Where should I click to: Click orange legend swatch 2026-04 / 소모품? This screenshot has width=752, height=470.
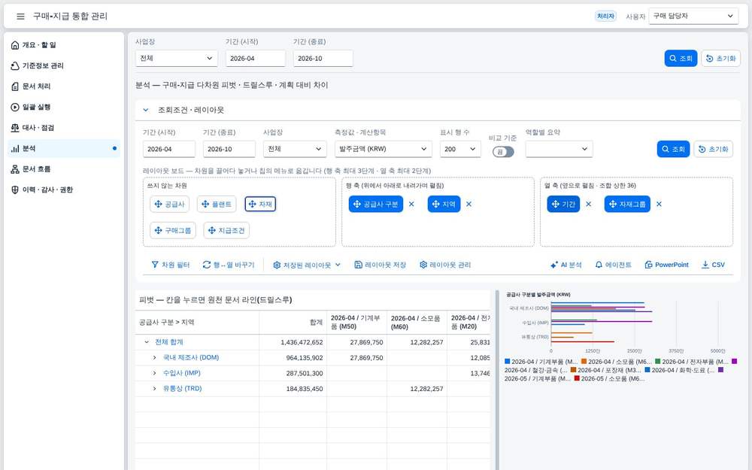(584, 361)
